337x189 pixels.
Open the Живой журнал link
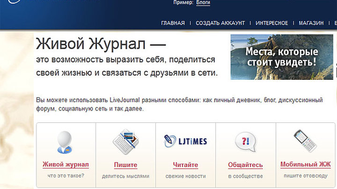[x=66, y=165]
